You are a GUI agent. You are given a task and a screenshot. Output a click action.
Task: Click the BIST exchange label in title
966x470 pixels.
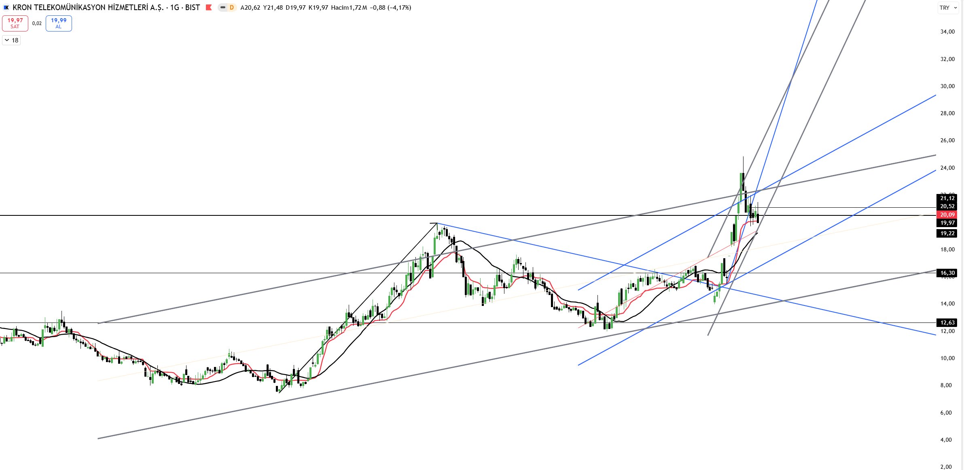tap(193, 8)
